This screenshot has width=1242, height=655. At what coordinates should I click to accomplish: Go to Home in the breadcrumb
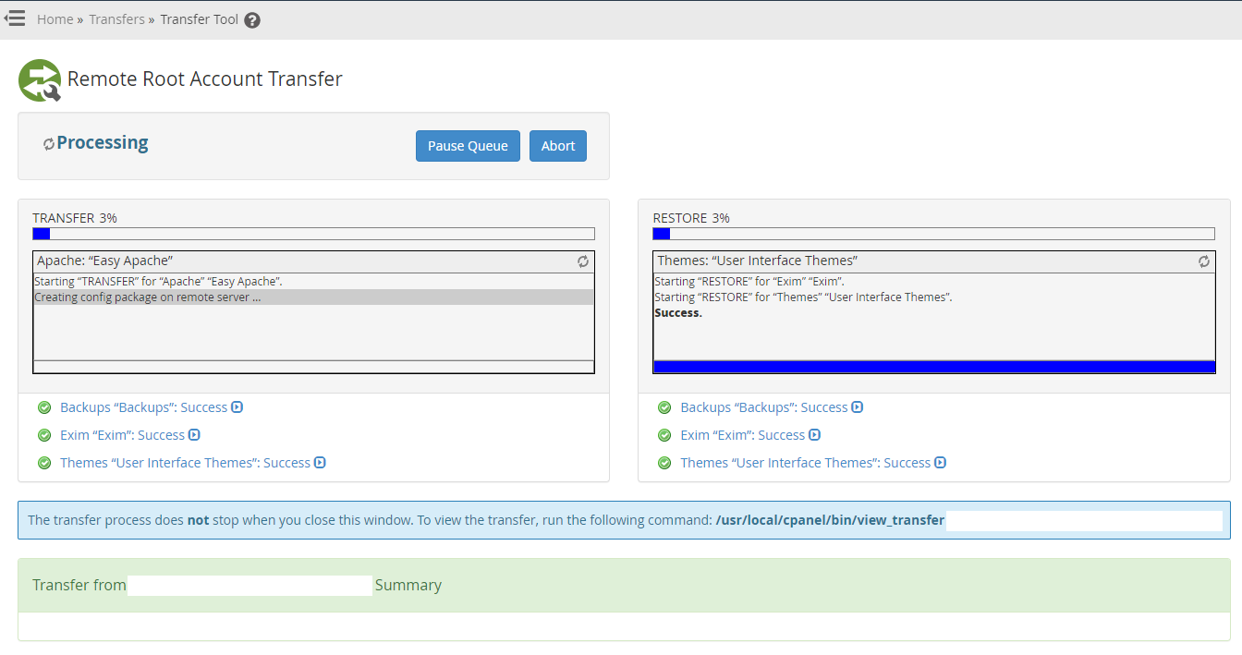tap(55, 19)
